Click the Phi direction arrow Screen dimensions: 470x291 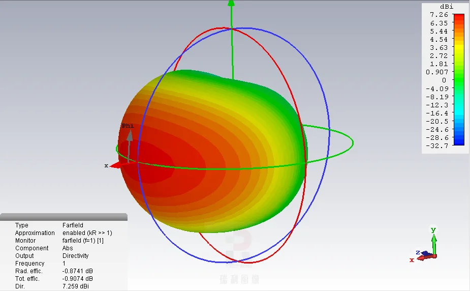coord(129,147)
